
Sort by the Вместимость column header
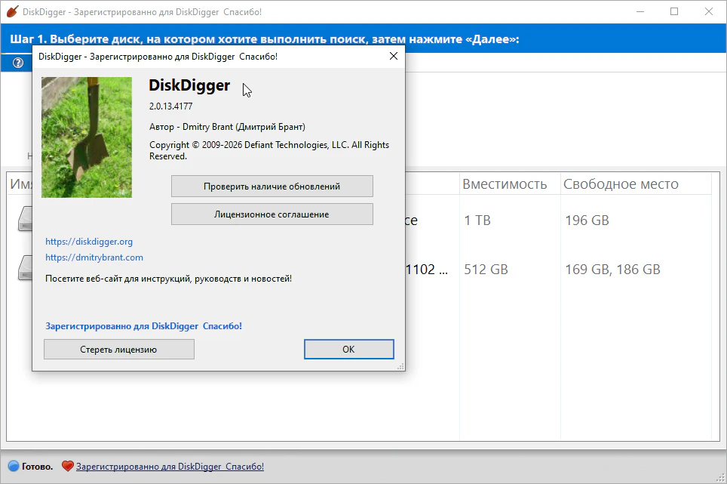[504, 184]
